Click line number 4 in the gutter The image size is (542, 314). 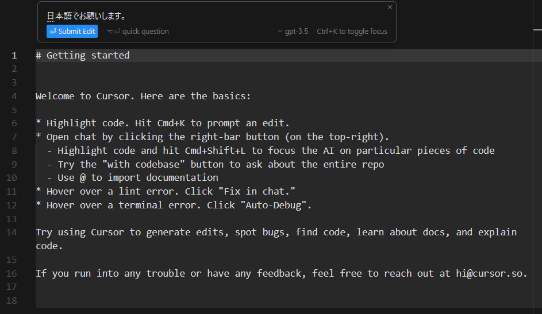click(14, 96)
